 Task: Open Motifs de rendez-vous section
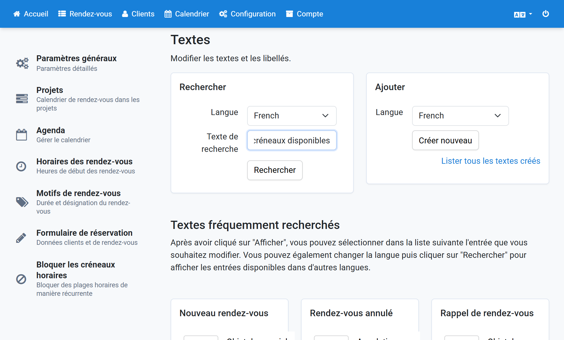(x=79, y=193)
